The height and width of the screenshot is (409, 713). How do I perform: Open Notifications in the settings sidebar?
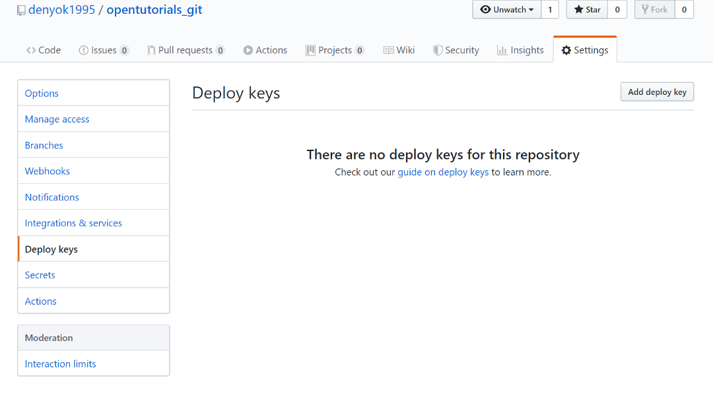[x=94, y=197]
